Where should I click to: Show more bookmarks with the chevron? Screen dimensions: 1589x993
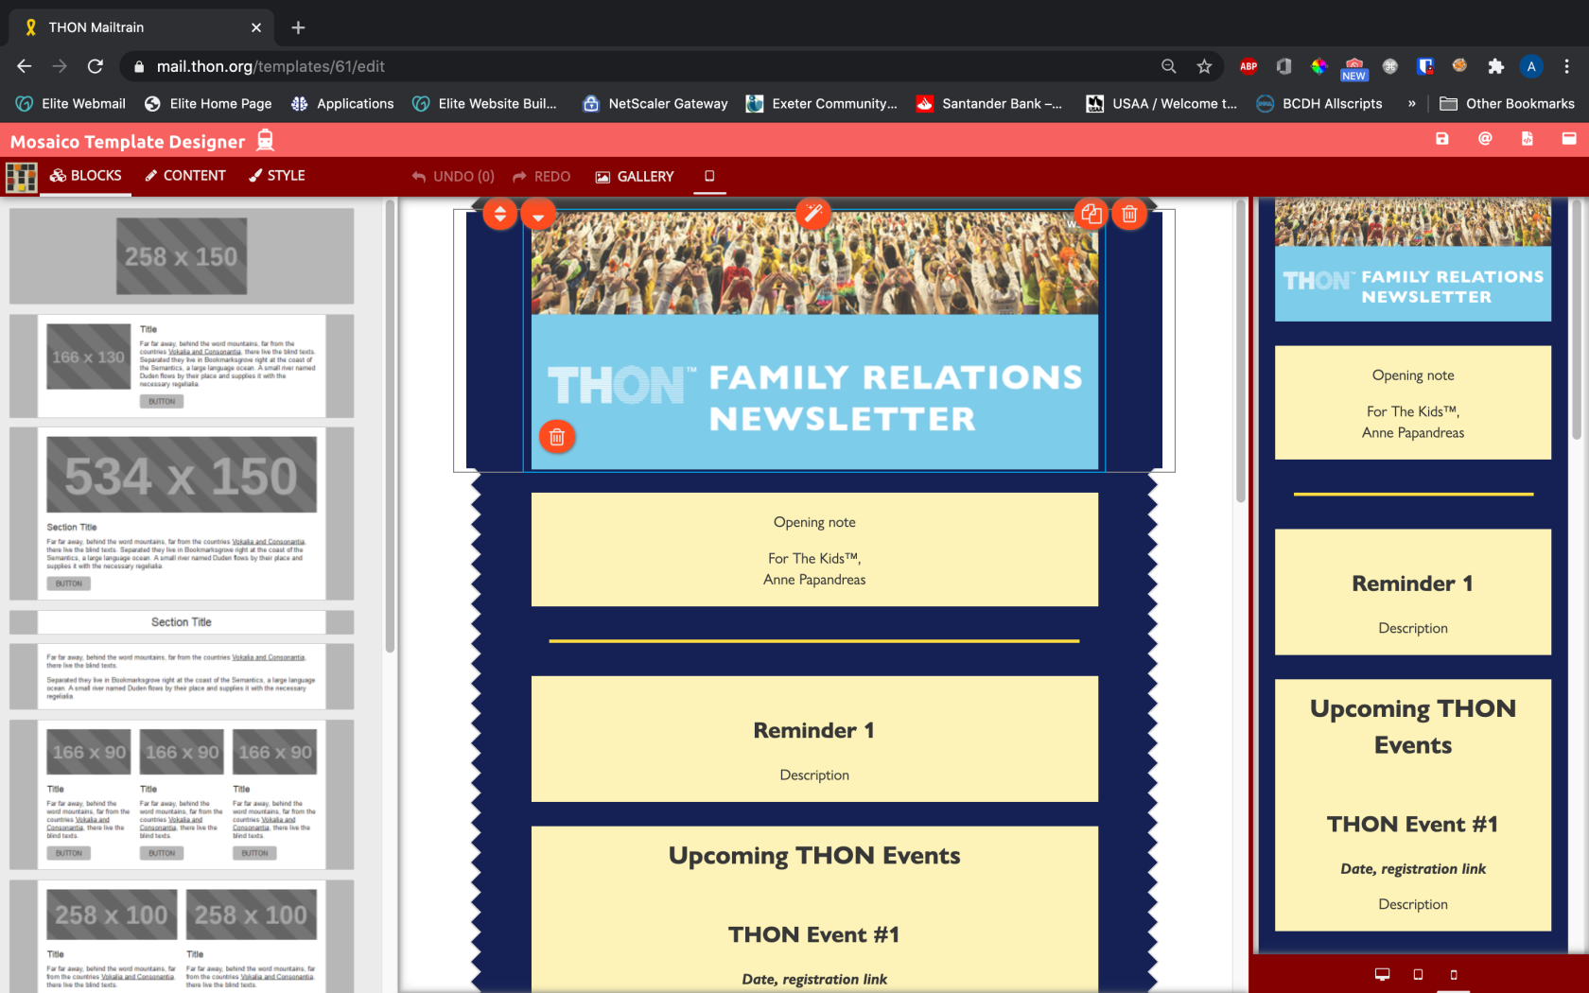pos(1411,104)
